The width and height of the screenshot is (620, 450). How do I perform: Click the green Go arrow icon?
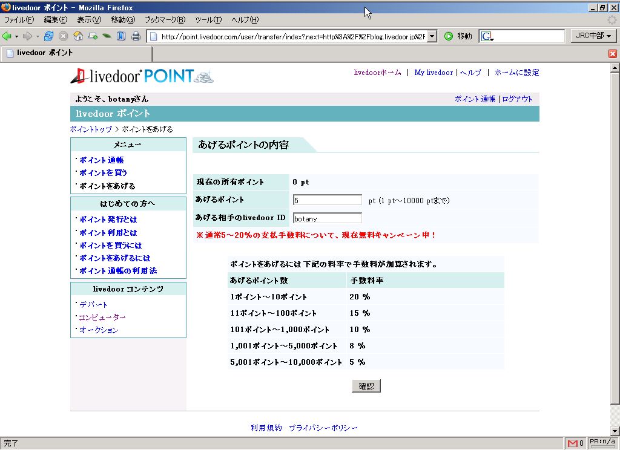[449, 36]
